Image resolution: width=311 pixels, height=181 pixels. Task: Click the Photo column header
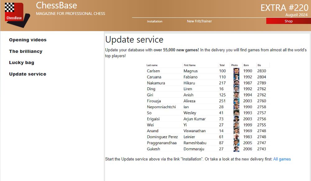235,65
